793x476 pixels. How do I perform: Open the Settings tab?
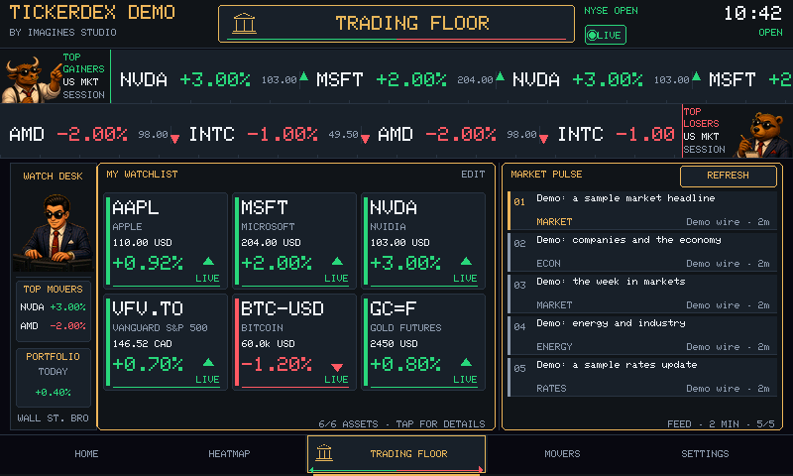tap(705, 454)
